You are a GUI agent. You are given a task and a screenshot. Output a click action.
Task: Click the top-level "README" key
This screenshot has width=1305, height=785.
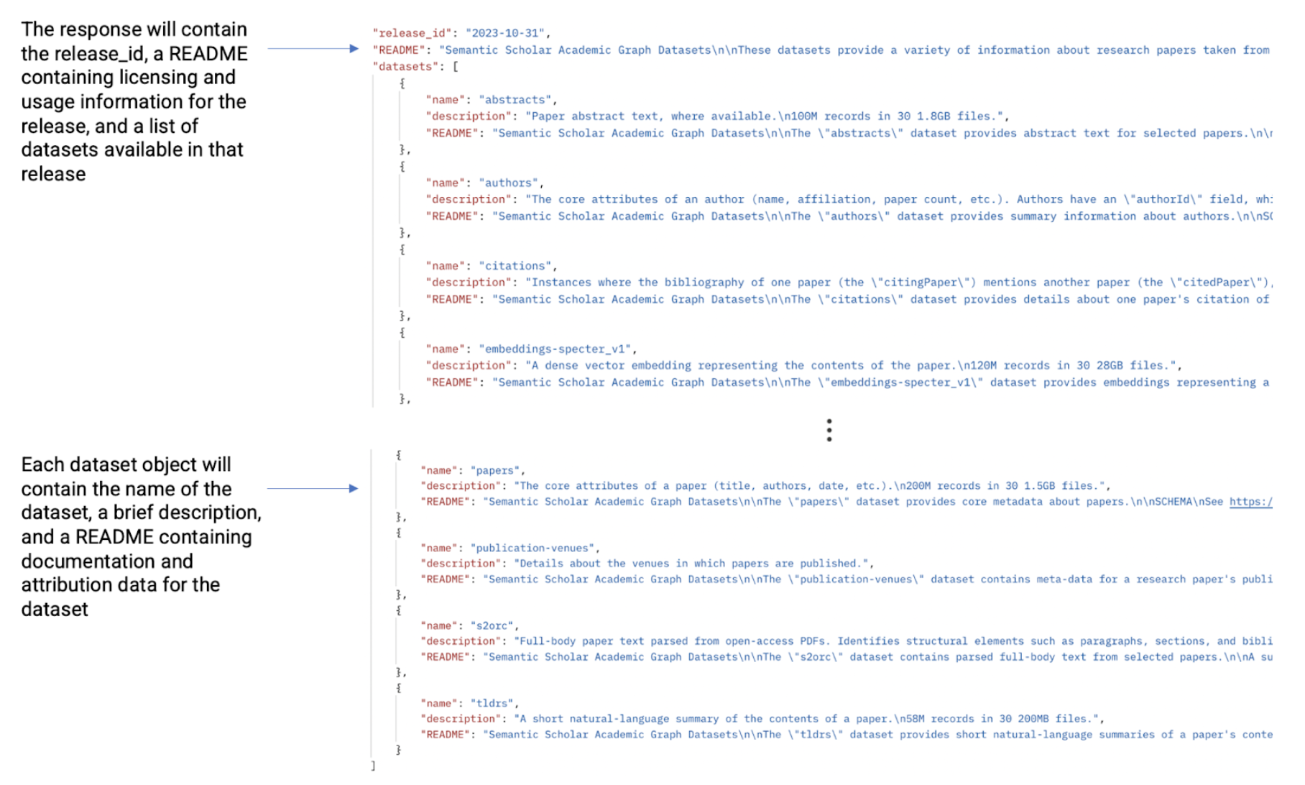(400, 50)
